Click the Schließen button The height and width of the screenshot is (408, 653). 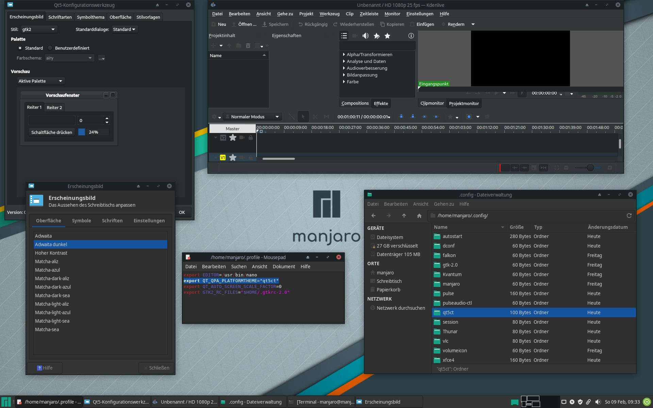coord(156,368)
